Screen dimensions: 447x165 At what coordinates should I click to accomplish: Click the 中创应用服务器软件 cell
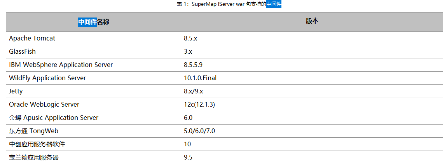pyautogui.click(x=93, y=144)
